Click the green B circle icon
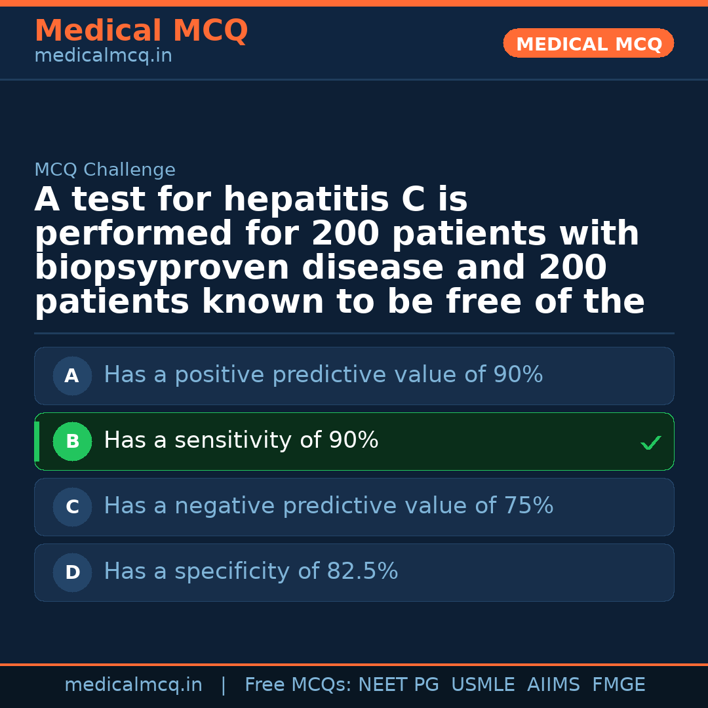The height and width of the screenshot is (708, 708). [72, 442]
